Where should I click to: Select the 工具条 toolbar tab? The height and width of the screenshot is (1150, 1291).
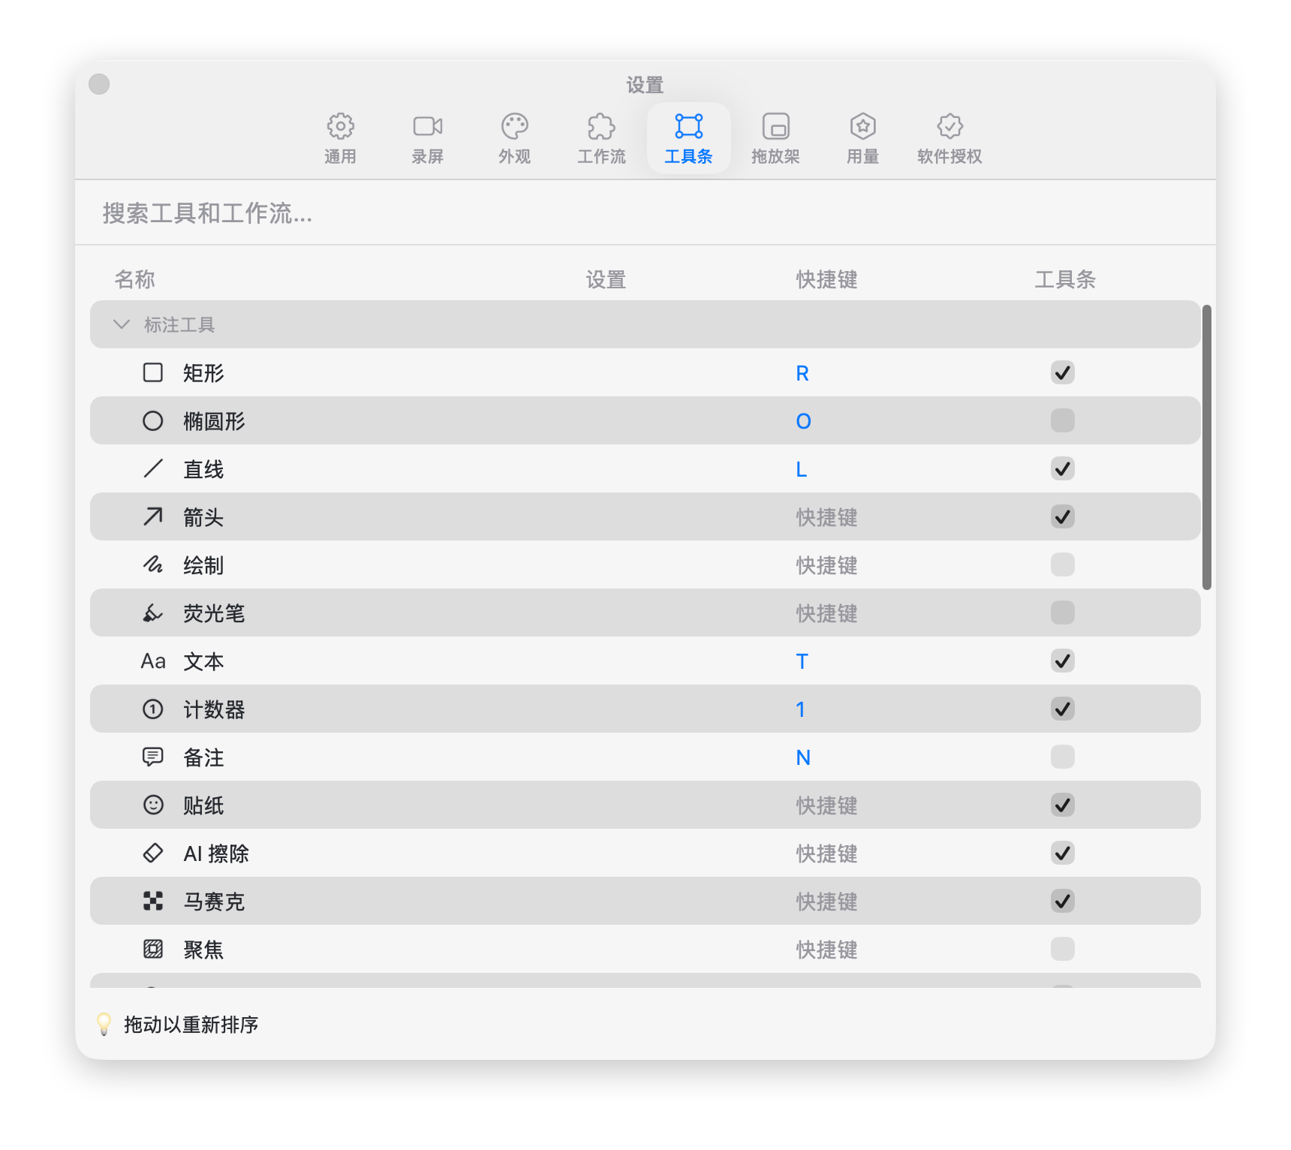pos(688,138)
